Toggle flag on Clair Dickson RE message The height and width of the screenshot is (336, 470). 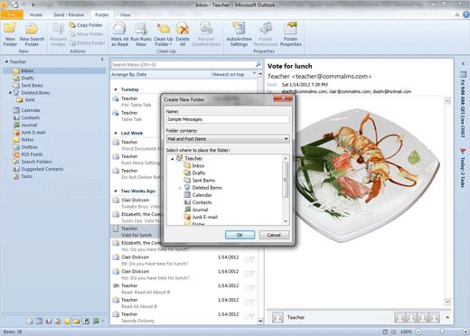(x=252, y=259)
